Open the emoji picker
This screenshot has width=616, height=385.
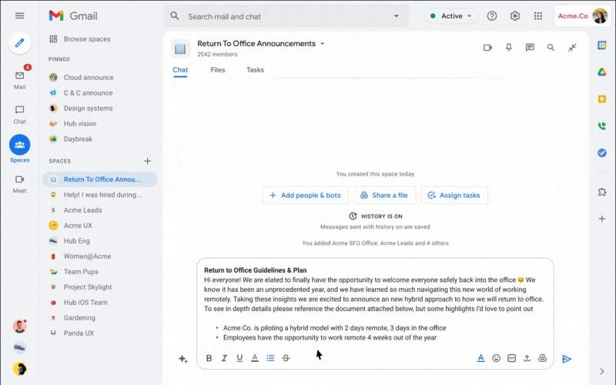point(496,358)
